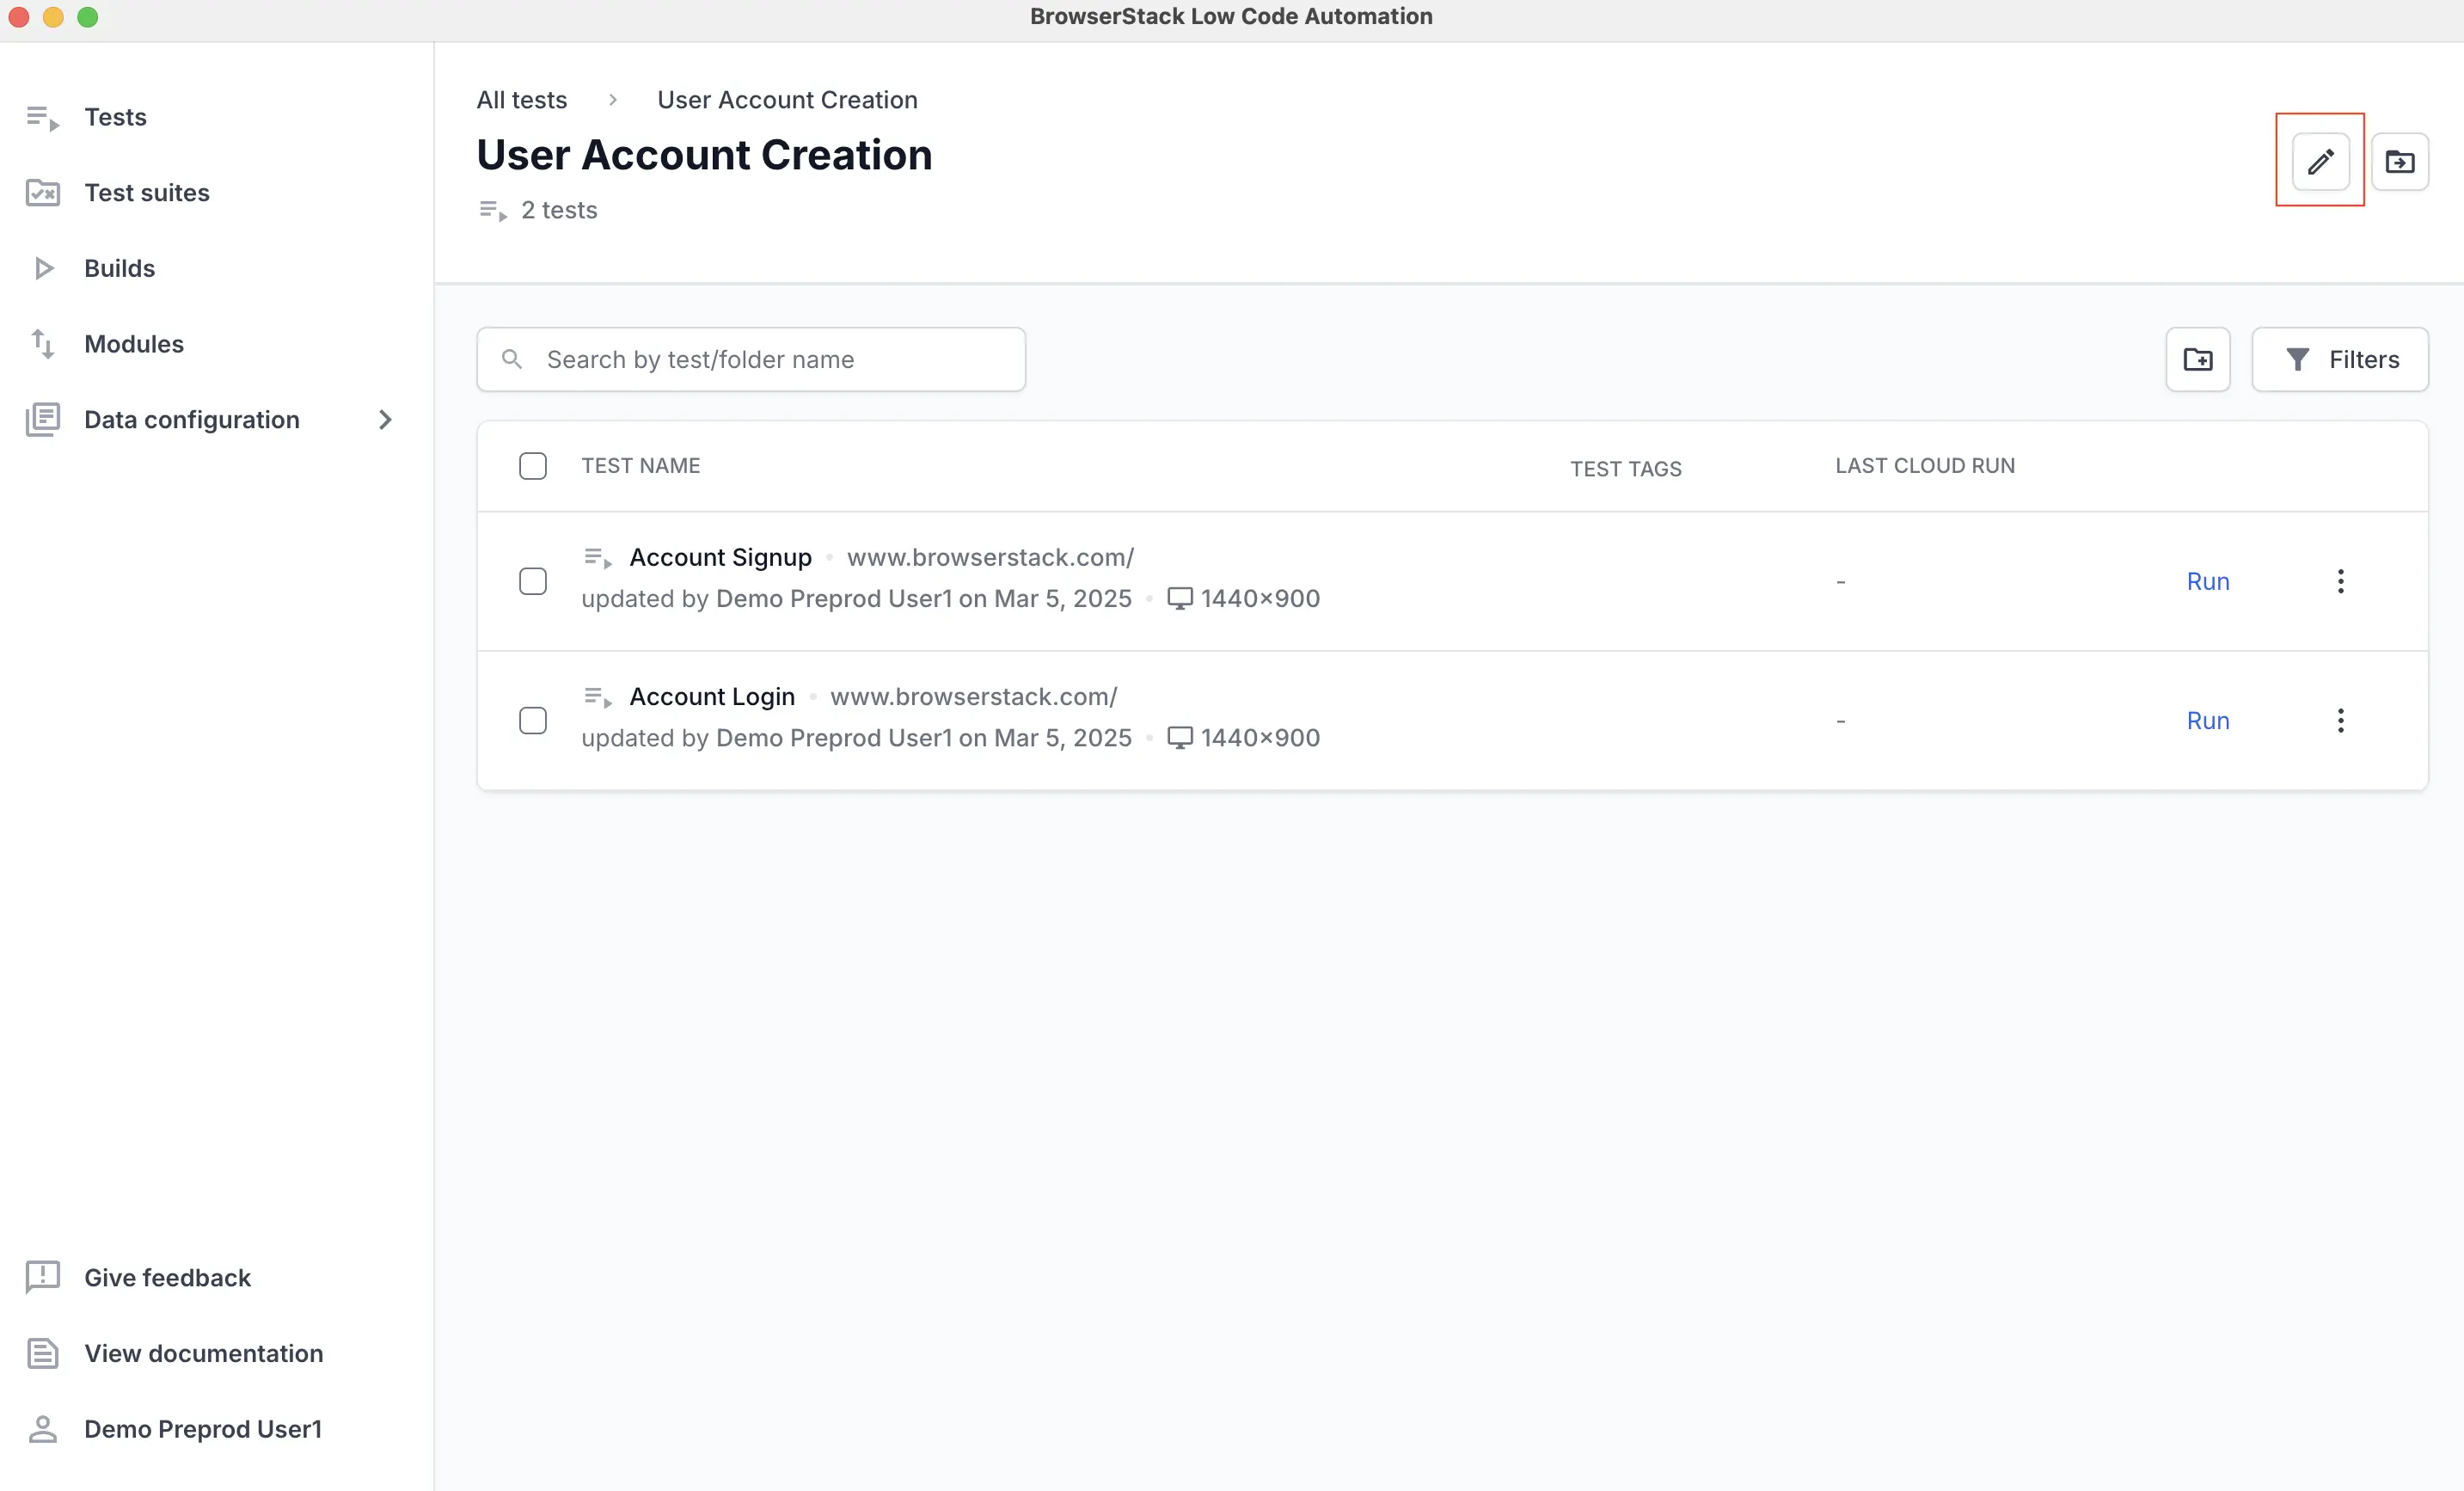
Task: Click the Tests sidebar icon
Action: pos(42,117)
